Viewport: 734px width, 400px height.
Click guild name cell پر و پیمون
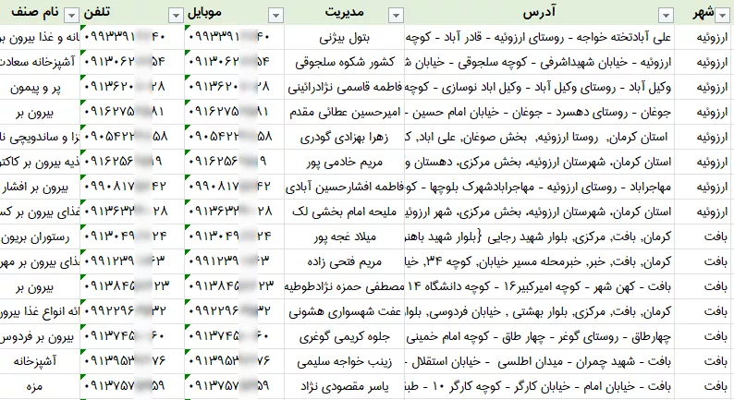40,87
